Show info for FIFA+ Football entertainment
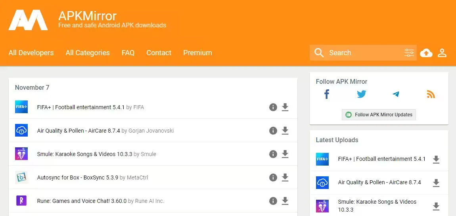 click(x=273, y=107)
